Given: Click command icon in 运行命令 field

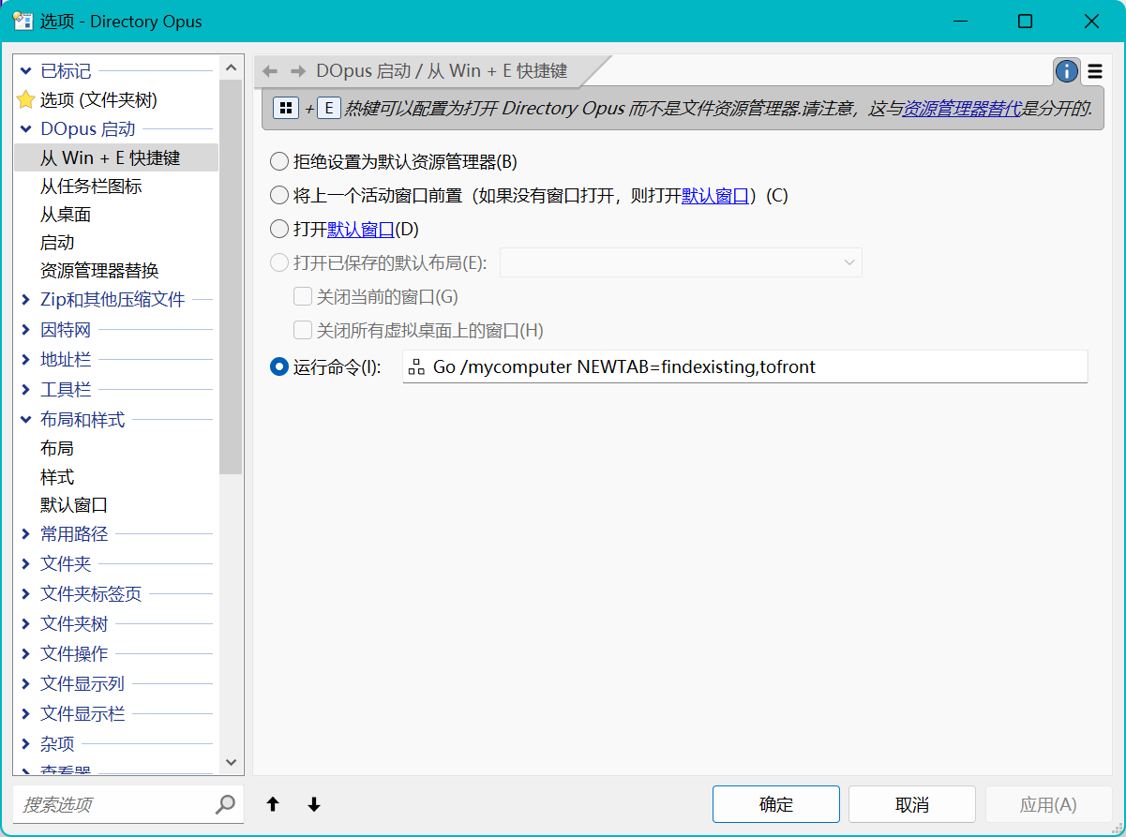Looking at the screenshot, I should click(x=417, y=366).
